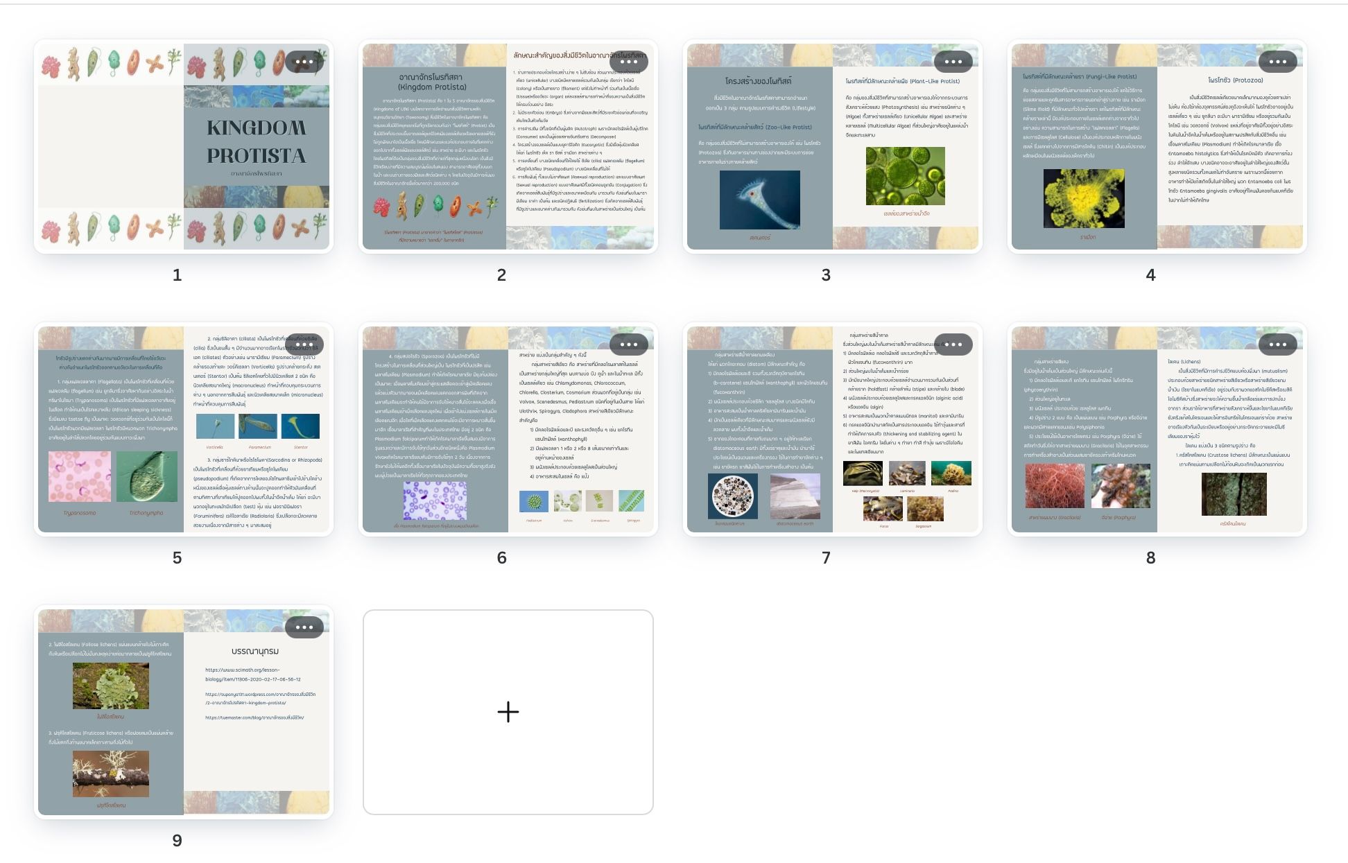Open the three-dot menu on page 7
The height and width of the screenshot is (863, 1348).
coord(953,345)
